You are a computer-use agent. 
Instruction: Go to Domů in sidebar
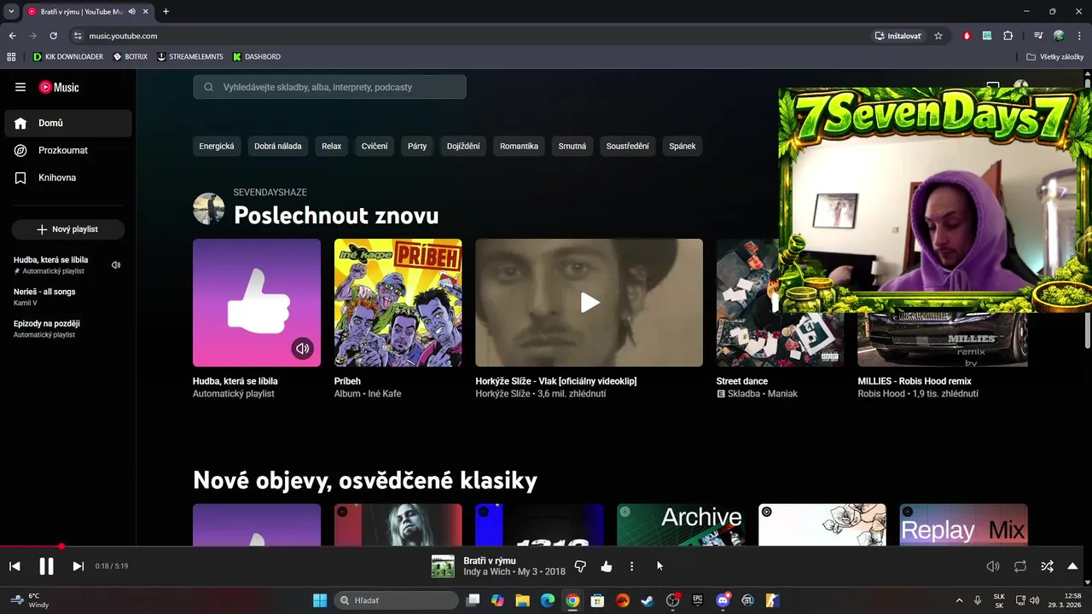tap(68, 123)
